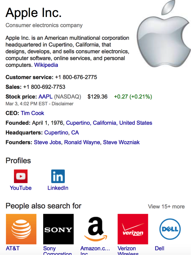Click the AT&T globe logo
The height and width of the screenshot is (255, 191).
tap(21, 229)
